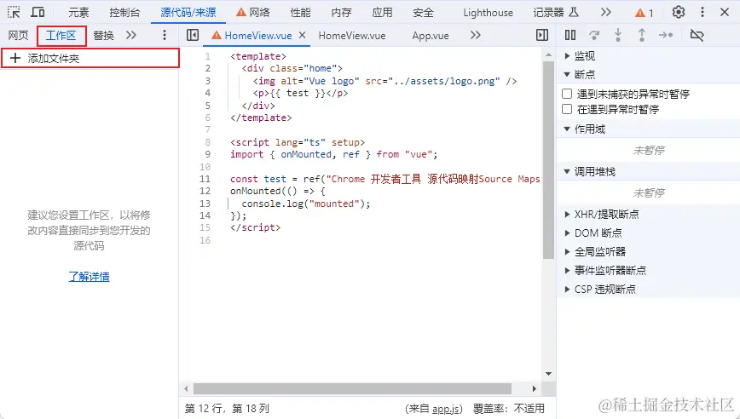
Task: Click the warning count badge showing 1
Action: point(645,13)
